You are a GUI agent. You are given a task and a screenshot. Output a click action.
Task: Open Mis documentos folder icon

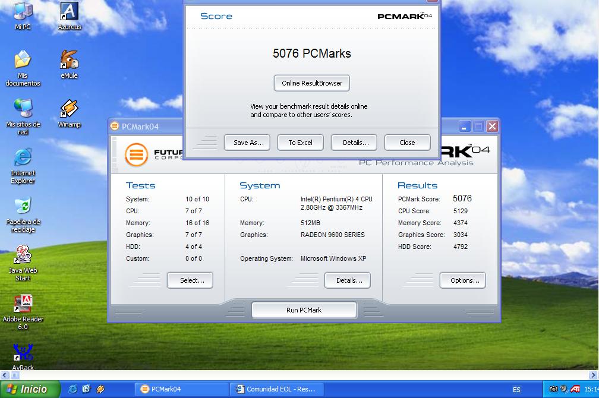coord(23,68)
